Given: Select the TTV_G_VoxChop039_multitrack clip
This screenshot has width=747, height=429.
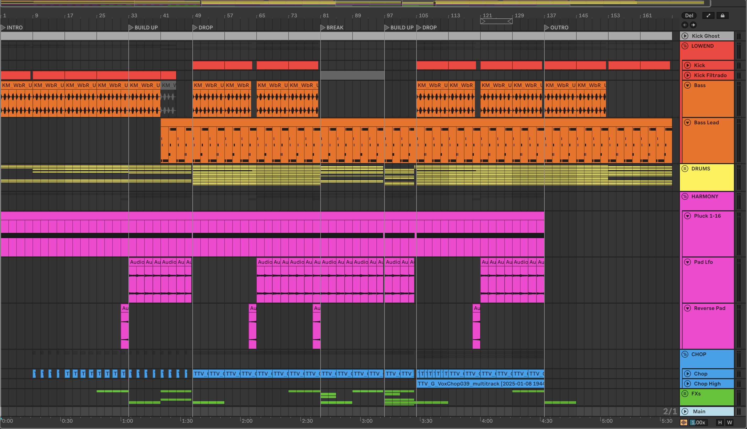Looking at the screenshot, I should (480, 384).
